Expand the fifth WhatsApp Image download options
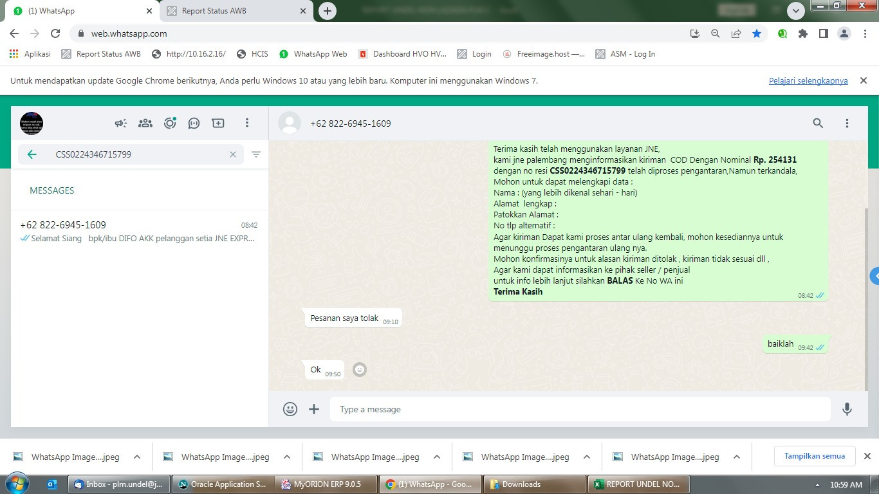 737,457
